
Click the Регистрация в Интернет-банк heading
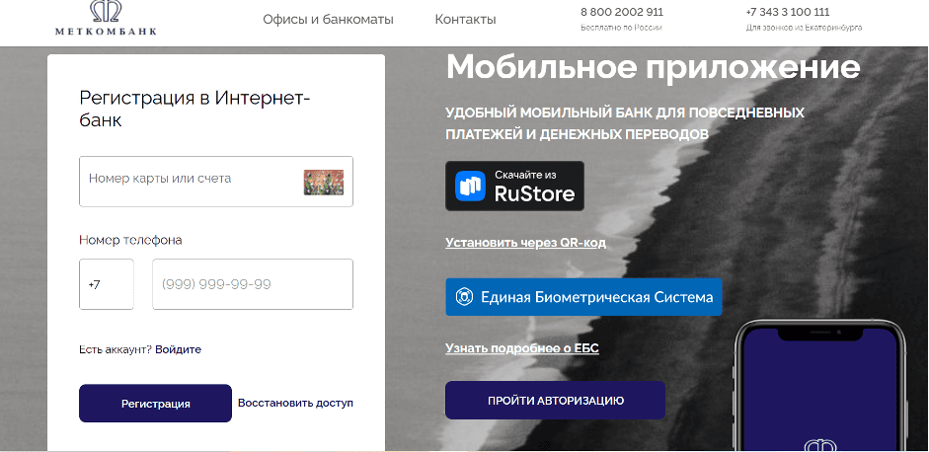click(194, 109)
